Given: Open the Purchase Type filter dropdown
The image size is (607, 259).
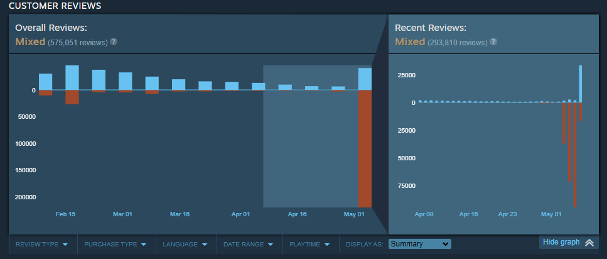Looking at the screenshot, I should click(x=115, y=244).
